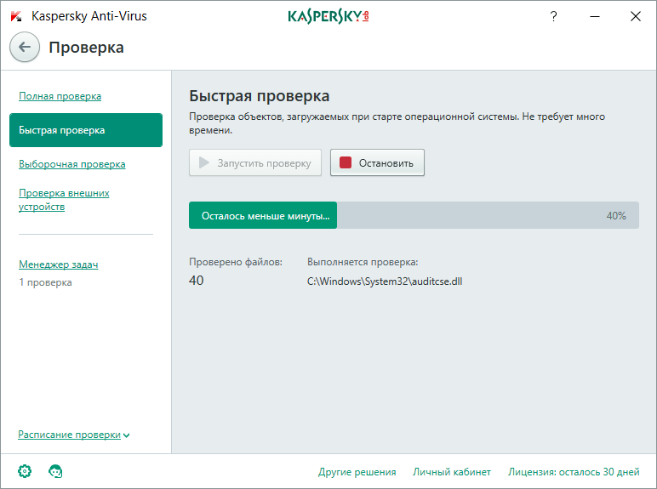
Task: Close the Kaspersky Anti-Virus window
Action: (x=636, y=16)
